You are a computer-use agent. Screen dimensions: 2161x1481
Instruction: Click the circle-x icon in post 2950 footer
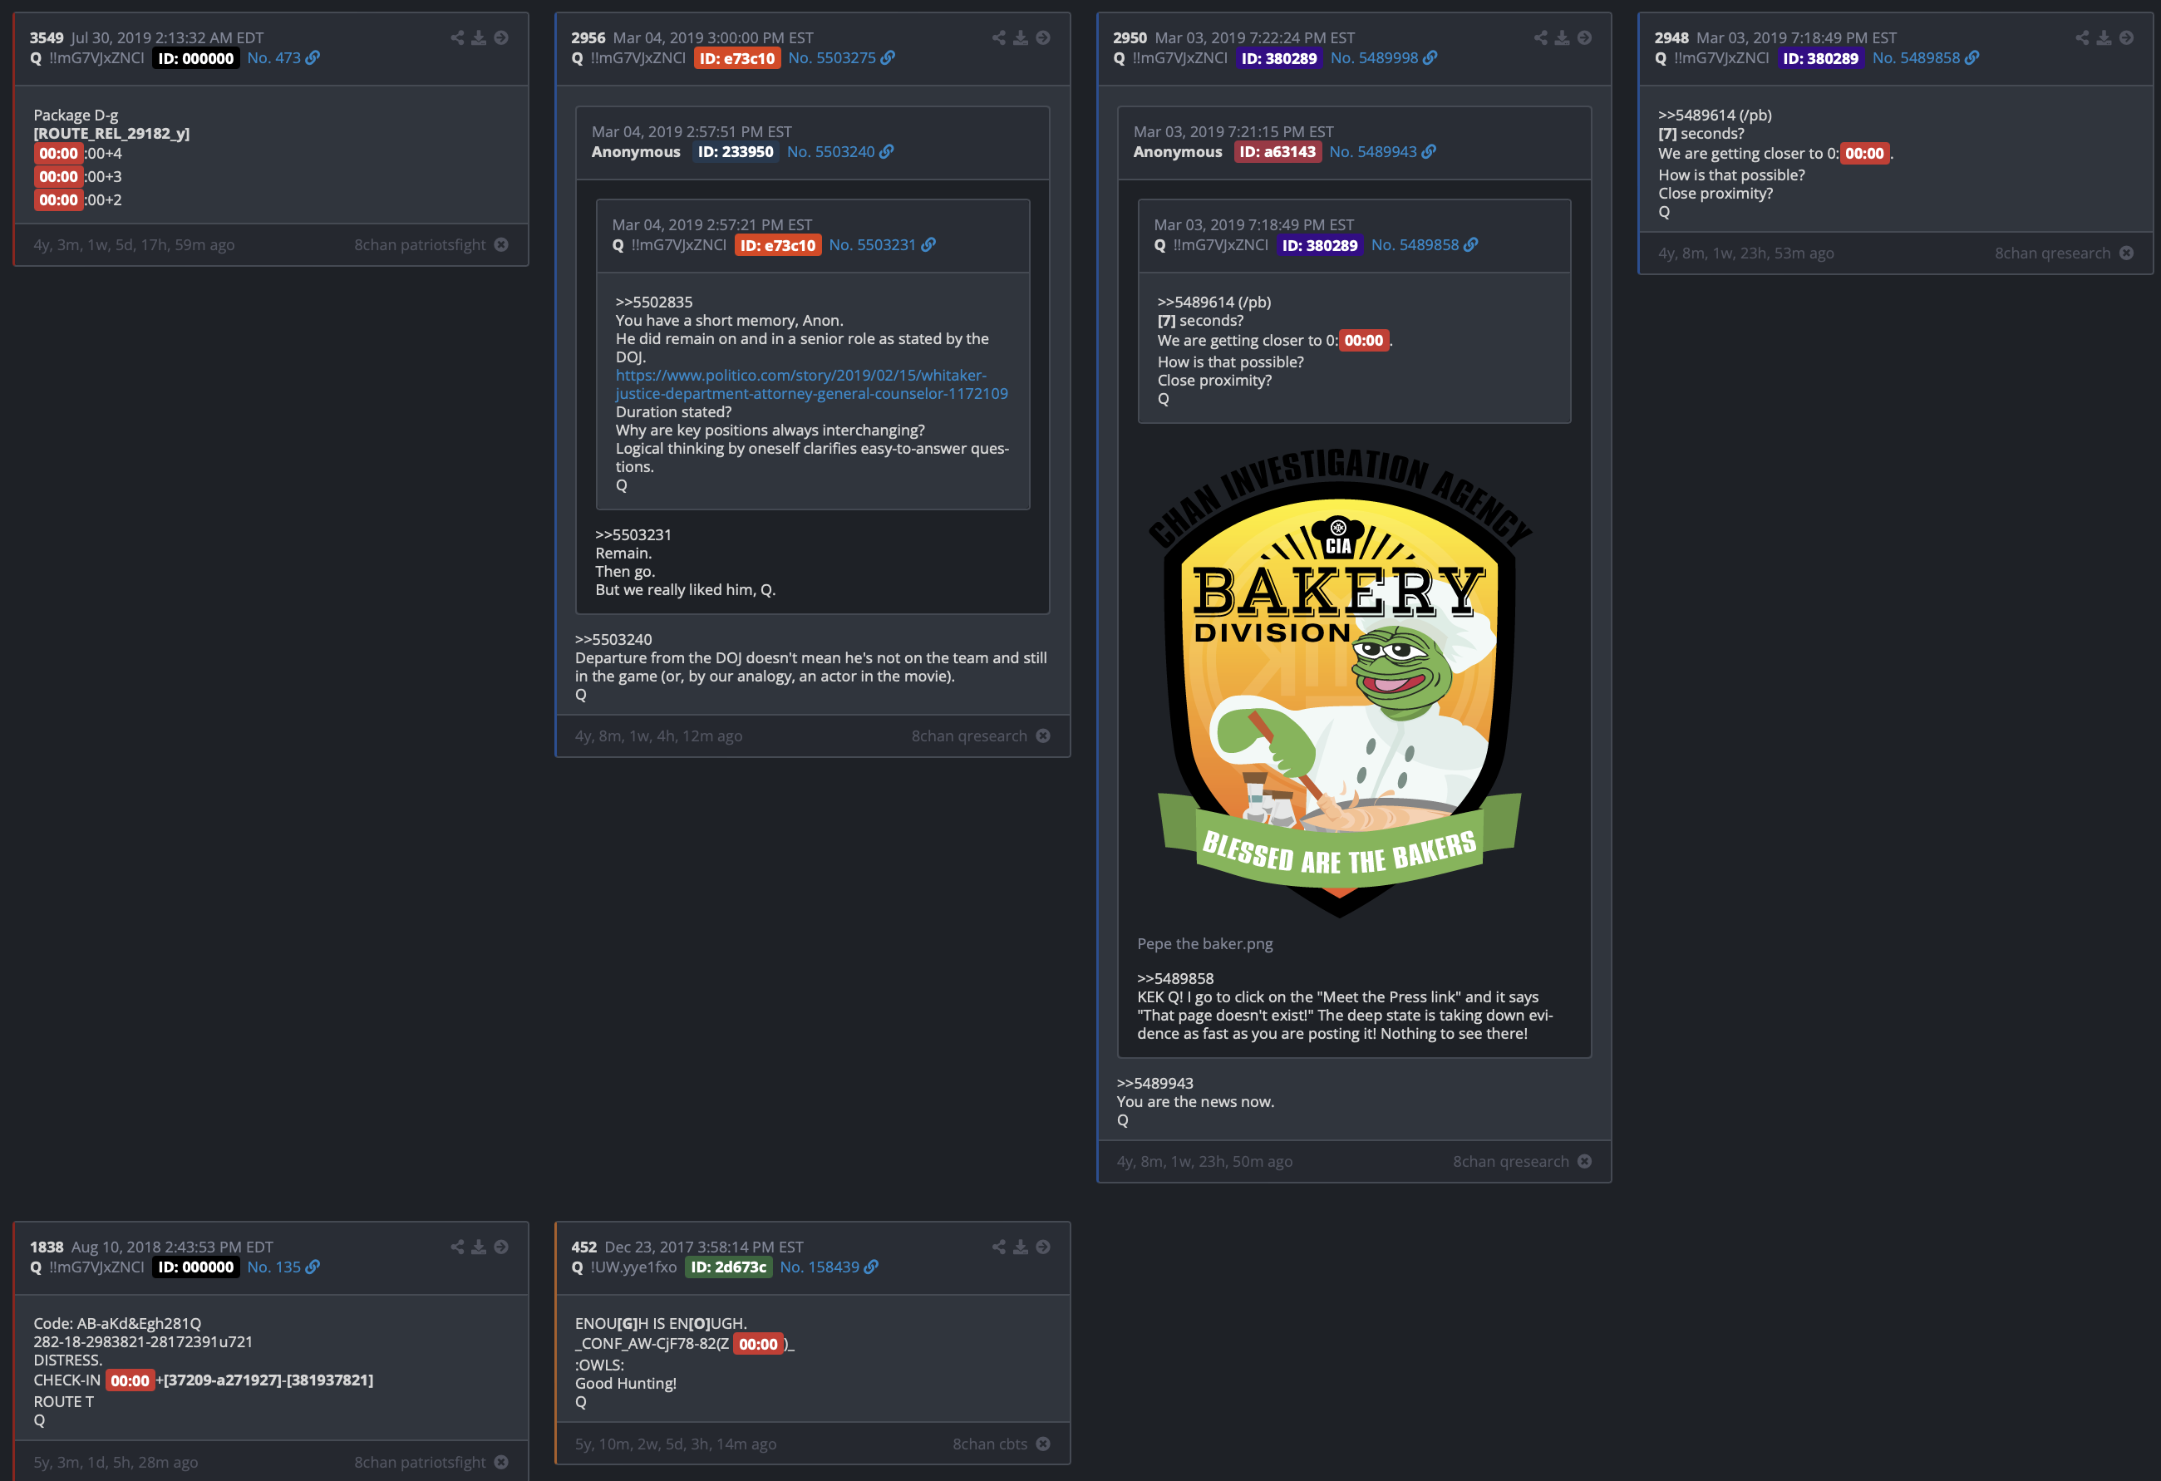[x=1584, y=1161]
